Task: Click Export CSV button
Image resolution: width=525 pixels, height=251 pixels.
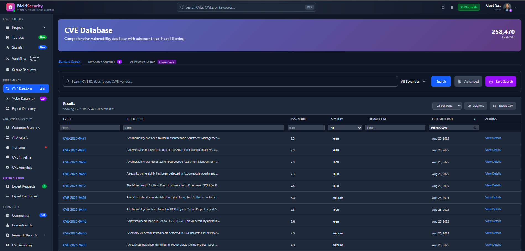Action: pos(503,106)
